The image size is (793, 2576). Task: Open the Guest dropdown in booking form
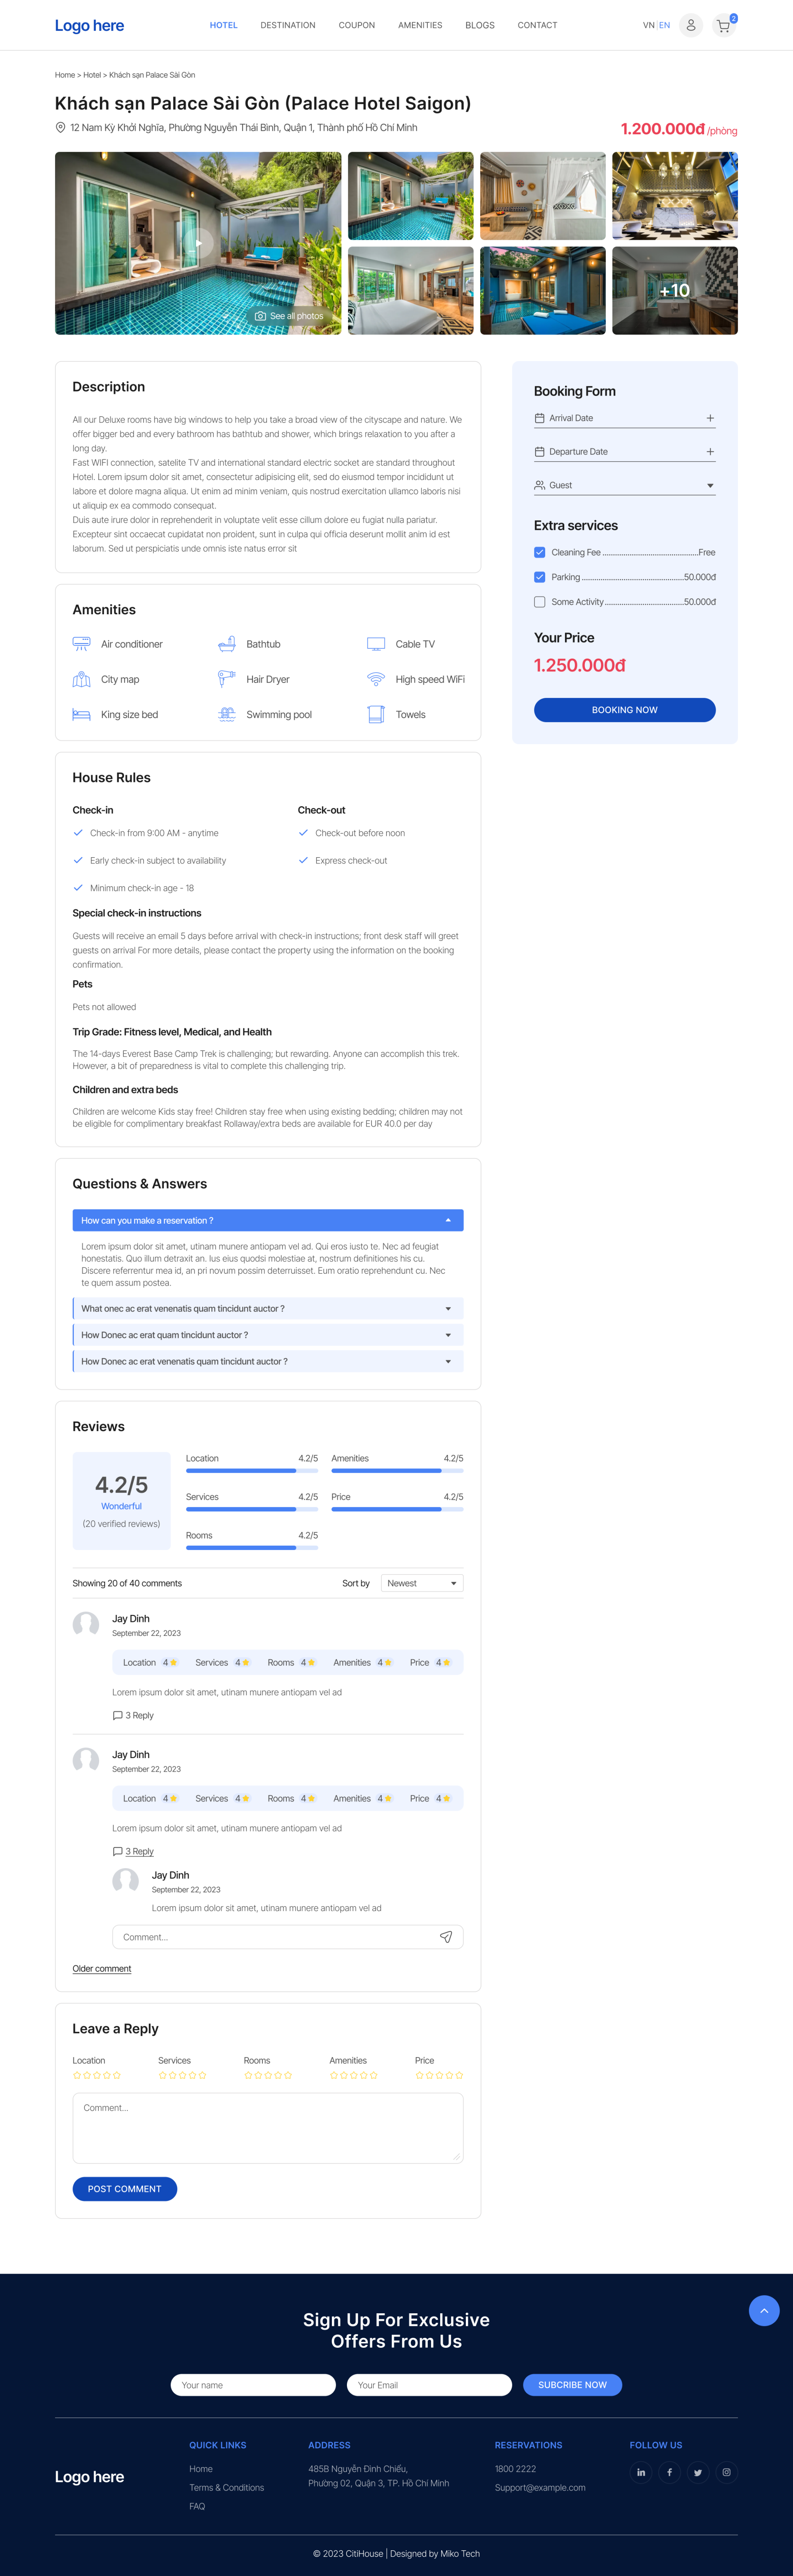625,485
